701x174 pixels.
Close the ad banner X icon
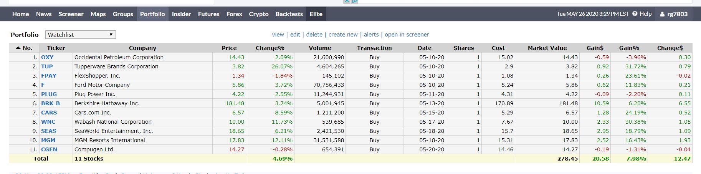[x=347, y=1]
